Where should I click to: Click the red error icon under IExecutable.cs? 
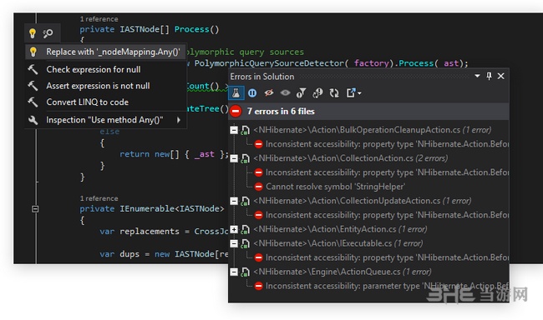coord(258,257)
